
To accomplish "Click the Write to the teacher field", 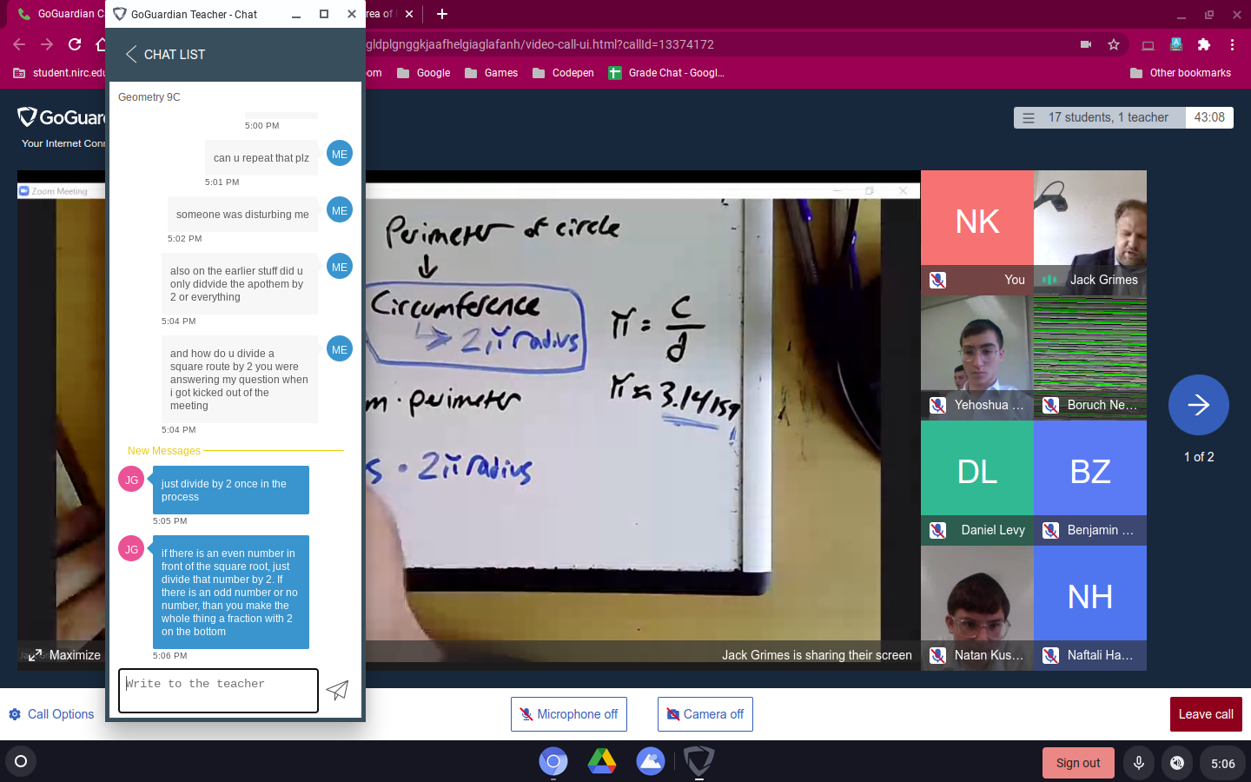I will (x=218, y=691).
